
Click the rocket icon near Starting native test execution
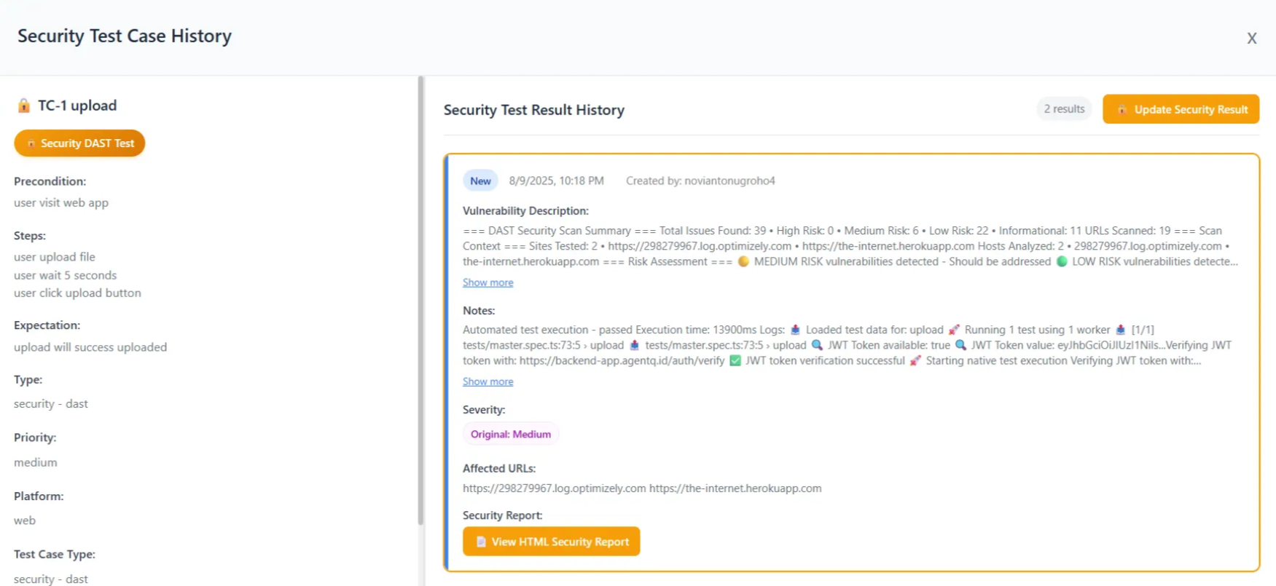pyautogui.click(x=915, y=360)
